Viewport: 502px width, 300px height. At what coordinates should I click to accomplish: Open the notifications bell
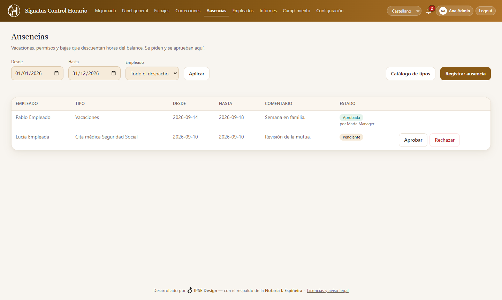[428, 11]
